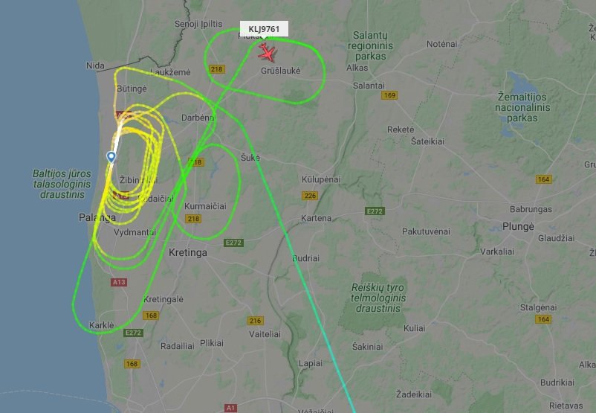
Task: Click the 169 road shield near Salantai
Action: pos(389,95)
